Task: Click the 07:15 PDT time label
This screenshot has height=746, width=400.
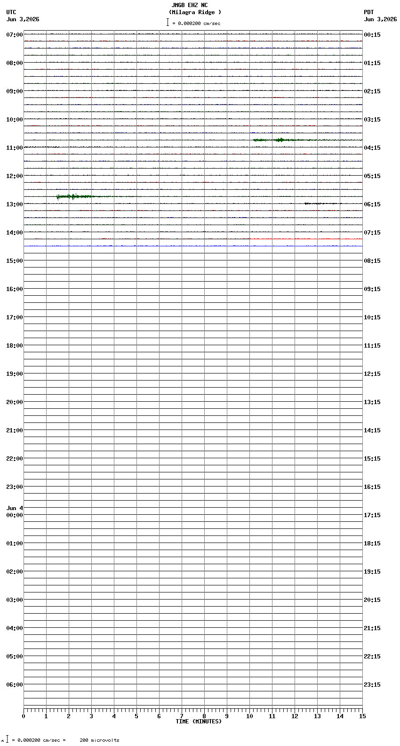Action: point(372,233)
